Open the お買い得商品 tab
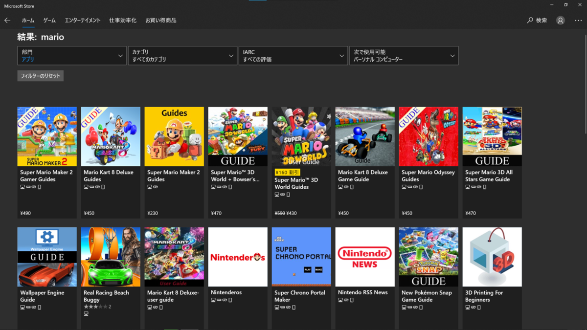Screen dimensions: 587x330 coord(161,21)
